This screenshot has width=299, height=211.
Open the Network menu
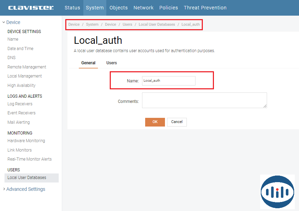(x=143, y=8)
